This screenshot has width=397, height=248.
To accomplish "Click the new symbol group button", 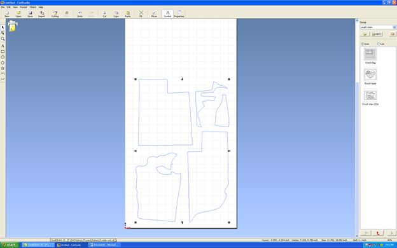I will 365,34.
